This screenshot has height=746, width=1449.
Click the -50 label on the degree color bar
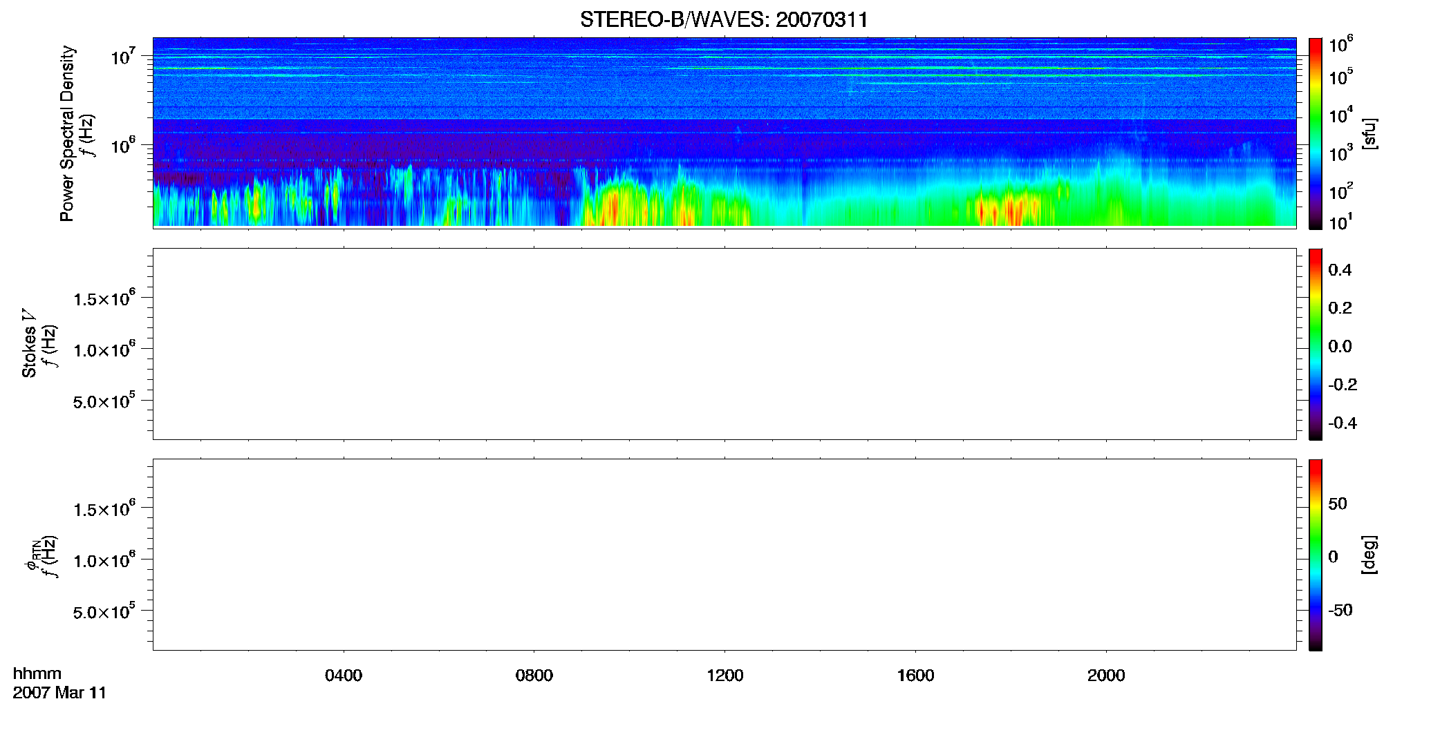pyautogui.click(x=1340, y=611)
